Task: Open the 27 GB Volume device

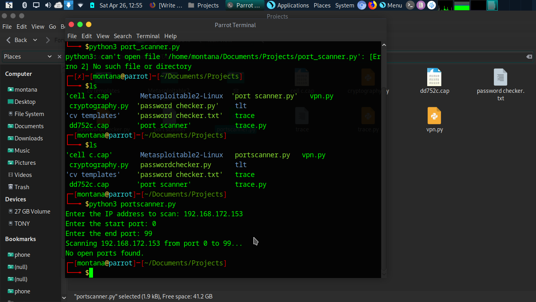Action: (29, 211)
